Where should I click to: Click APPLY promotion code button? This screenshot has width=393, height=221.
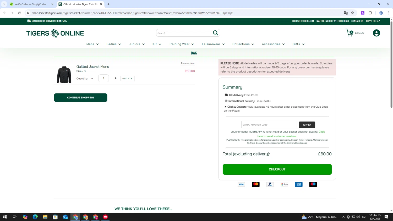point(307,125)
